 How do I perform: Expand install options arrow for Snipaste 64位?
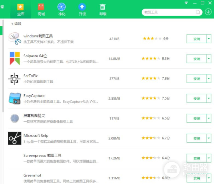click(x=209, y=59)
